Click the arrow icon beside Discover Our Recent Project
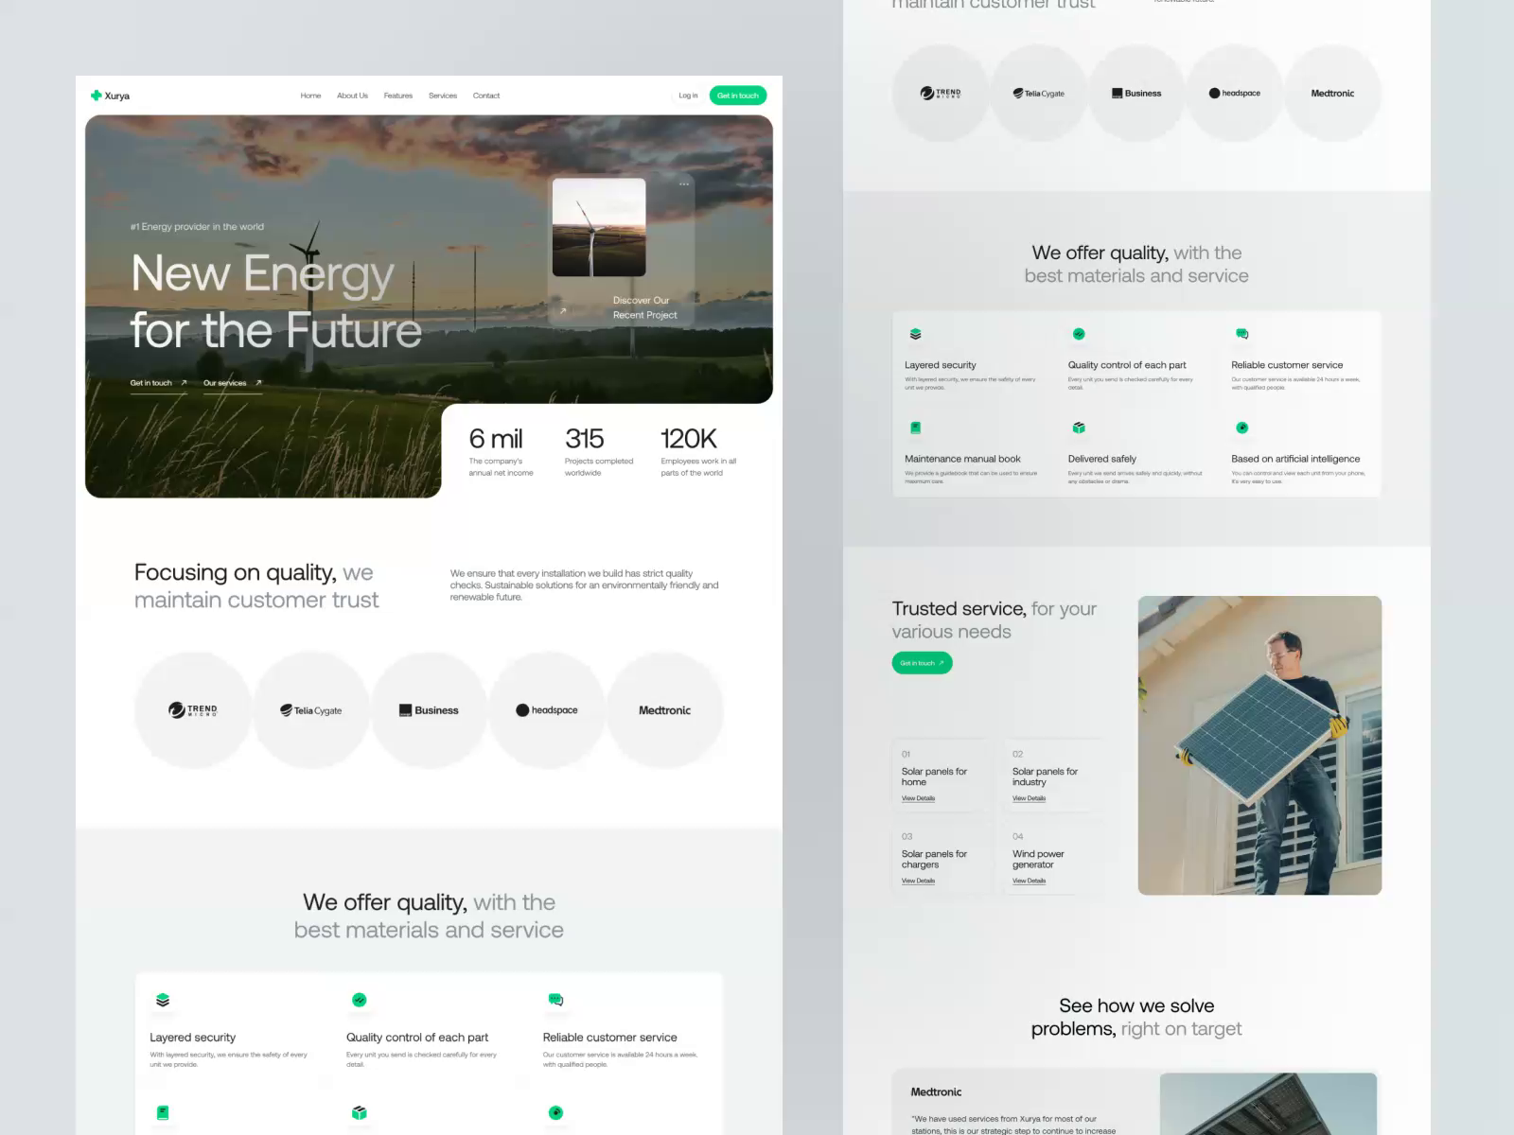Viewport: 1514px width, 1135px height. click(x=563, y=311)
